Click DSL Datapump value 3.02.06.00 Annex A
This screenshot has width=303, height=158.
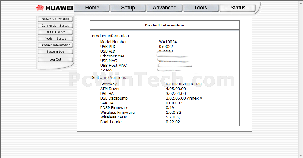(184, 98)
